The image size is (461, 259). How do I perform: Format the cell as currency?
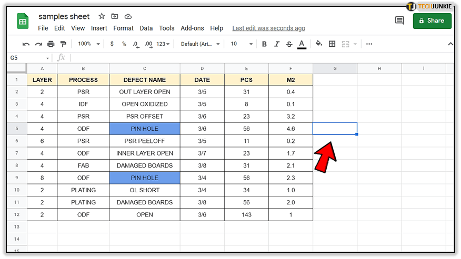(x=112, y=44)
